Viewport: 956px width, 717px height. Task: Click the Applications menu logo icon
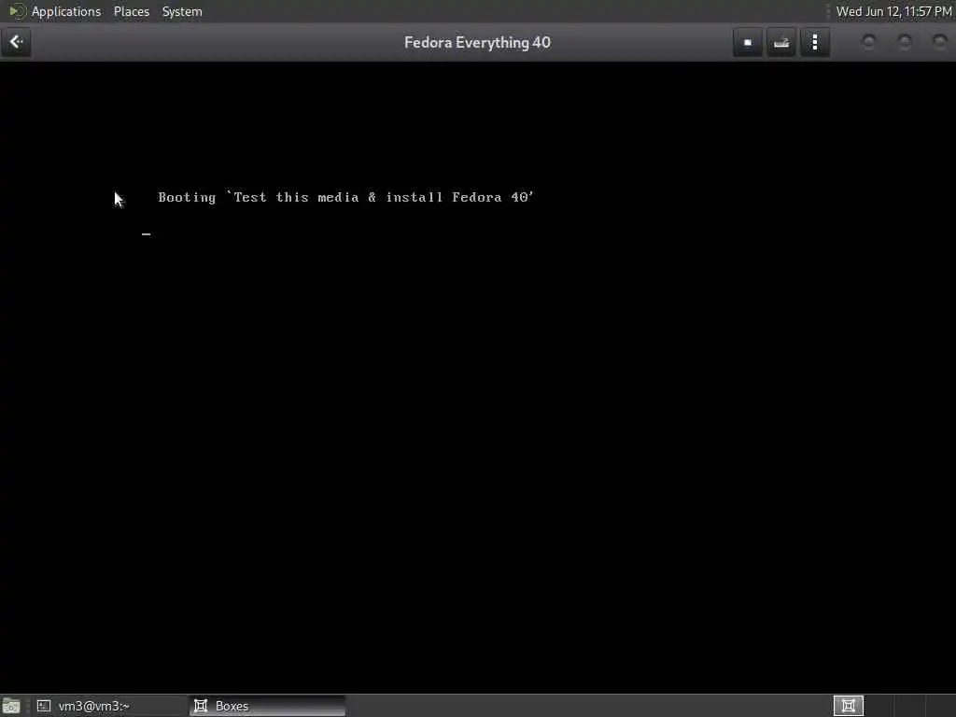(x=17, y=11)
